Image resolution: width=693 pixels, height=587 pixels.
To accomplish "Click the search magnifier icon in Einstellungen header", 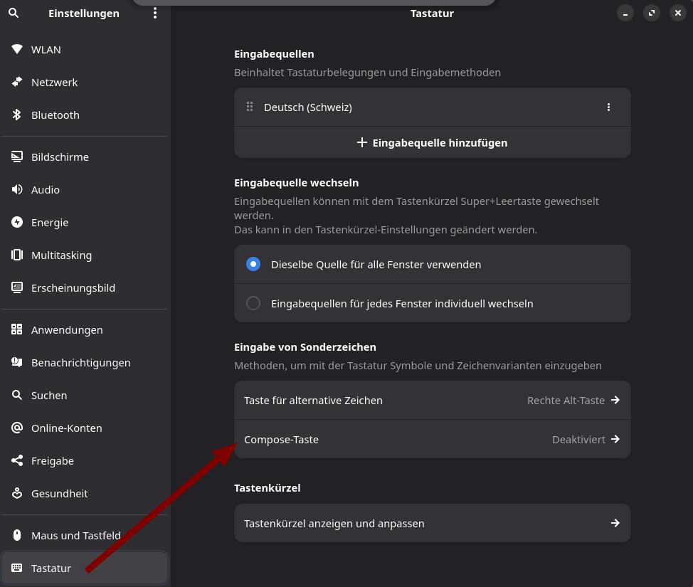I will [x=14, y=13].
